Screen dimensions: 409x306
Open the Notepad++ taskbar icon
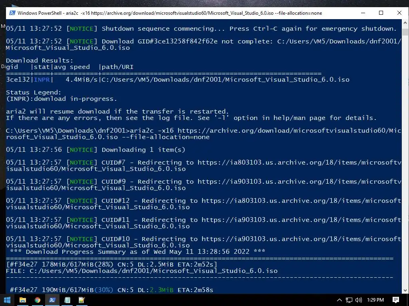(x=81, y=300)
